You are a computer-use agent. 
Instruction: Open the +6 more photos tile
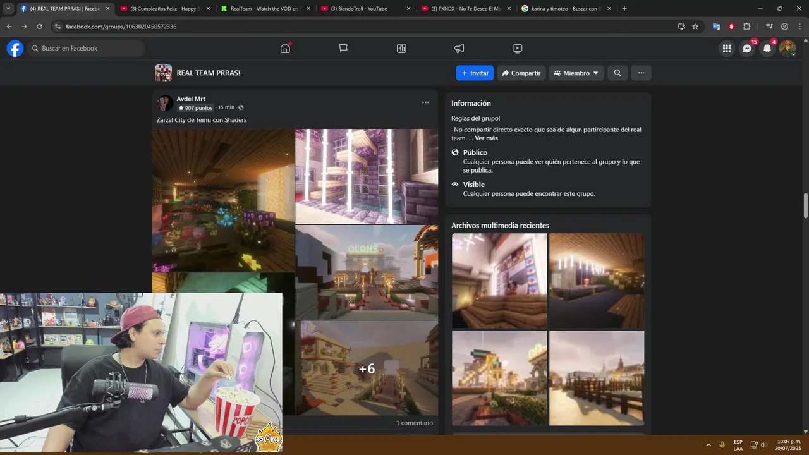point(367,368)
